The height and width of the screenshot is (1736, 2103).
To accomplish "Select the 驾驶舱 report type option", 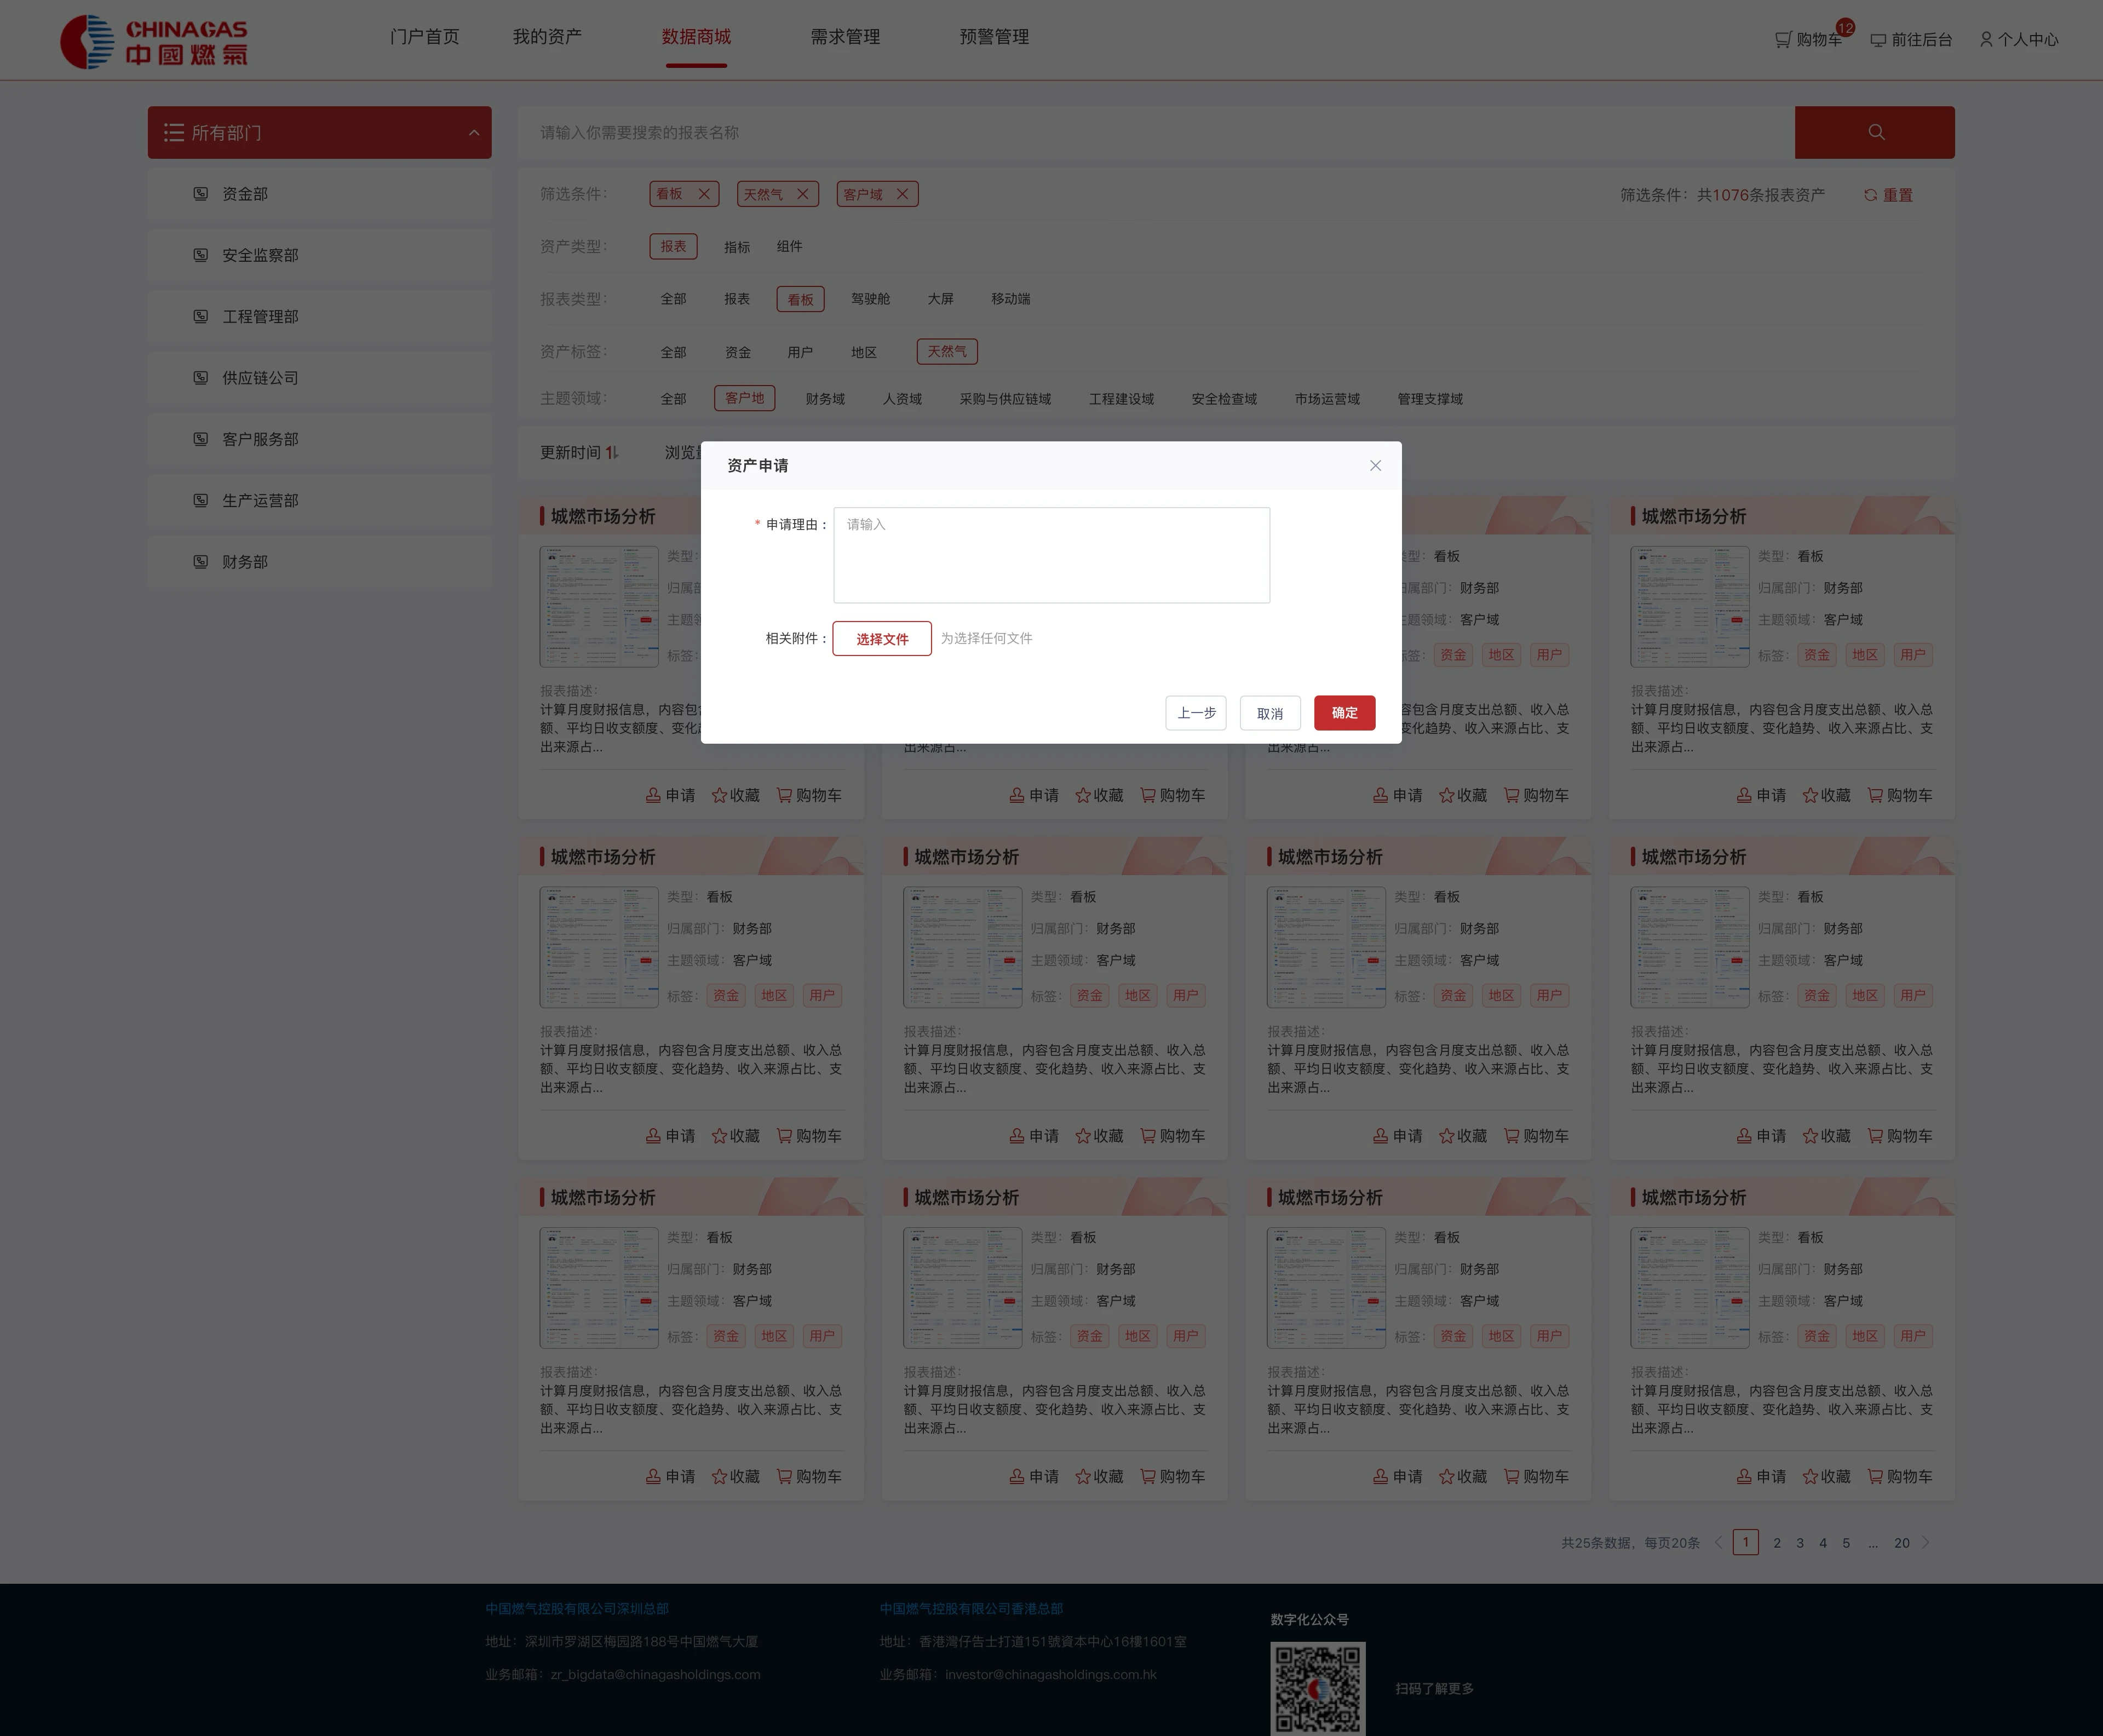I will tap(870, 299).
